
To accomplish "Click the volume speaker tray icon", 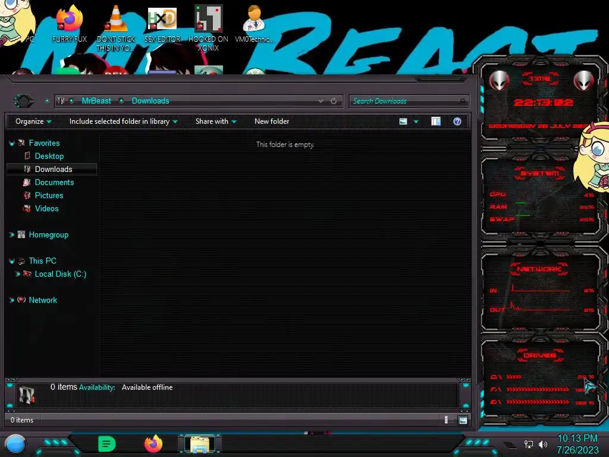I will tap(543, 444).
